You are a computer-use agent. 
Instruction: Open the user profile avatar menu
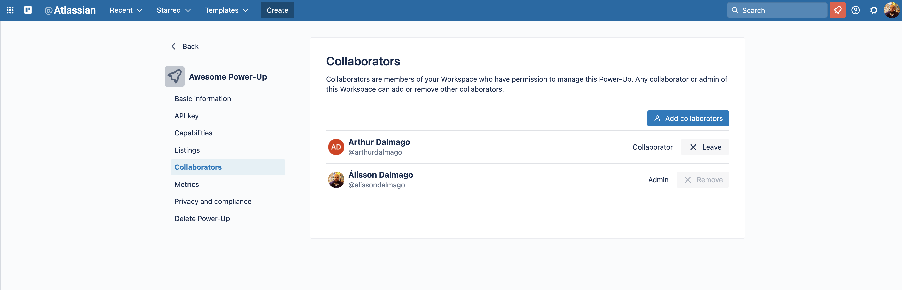pyautogui.click(x=891, y=10)
